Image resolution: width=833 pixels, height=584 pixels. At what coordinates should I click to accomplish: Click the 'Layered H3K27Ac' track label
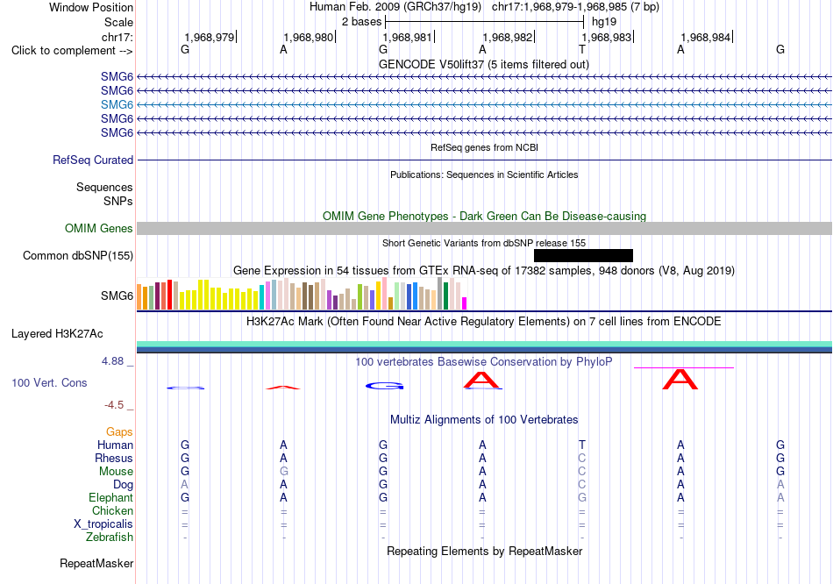[57, 334]
